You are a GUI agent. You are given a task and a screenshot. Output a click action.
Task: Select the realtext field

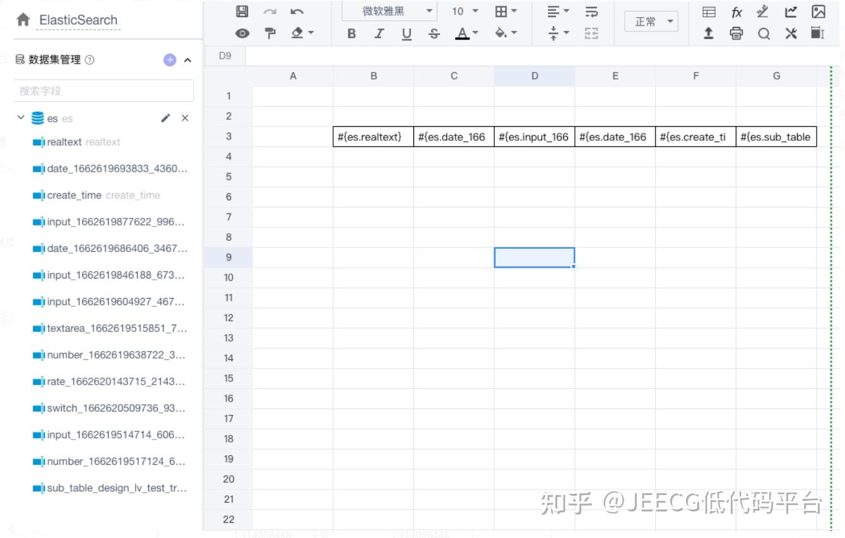pos(76,142)
